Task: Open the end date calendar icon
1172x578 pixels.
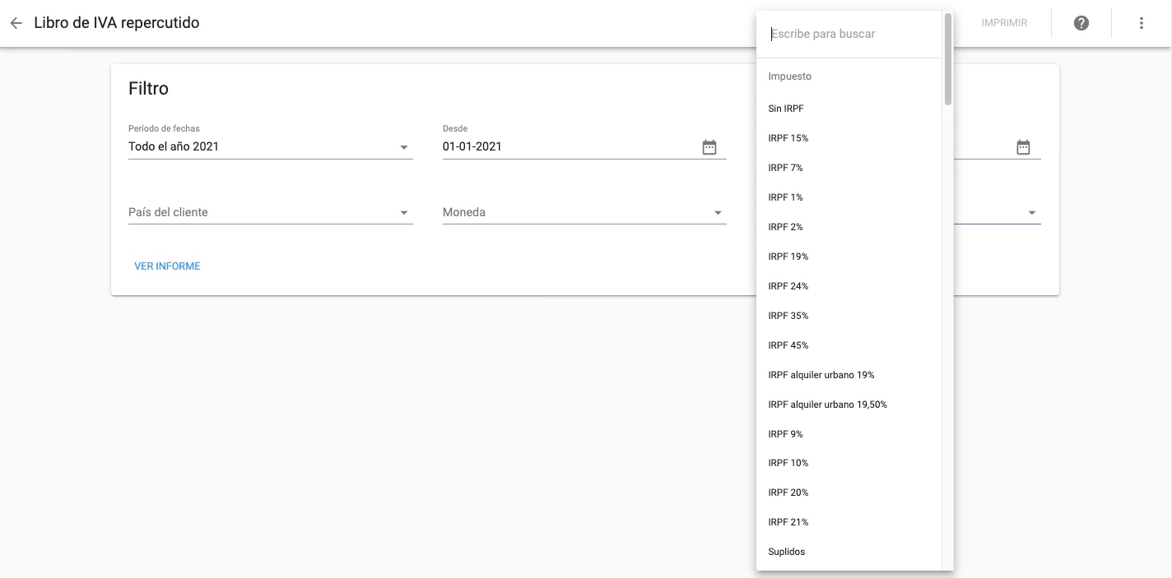Action: point(1023,147)
